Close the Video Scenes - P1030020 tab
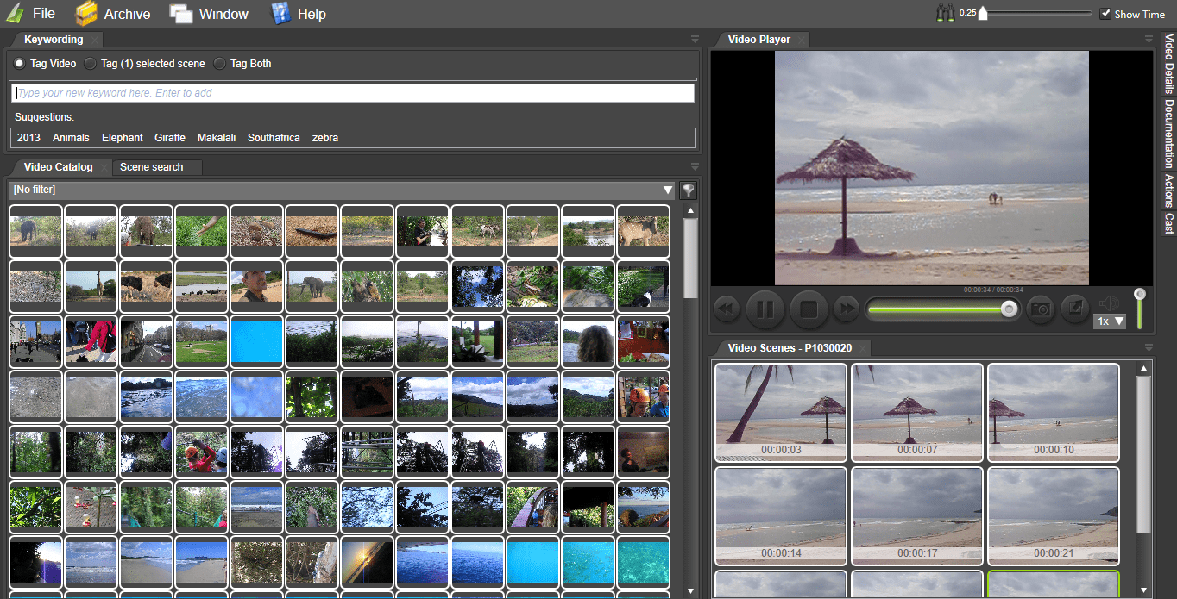The height and width of the screenshot is (599, 1177). tap(862, 348)
